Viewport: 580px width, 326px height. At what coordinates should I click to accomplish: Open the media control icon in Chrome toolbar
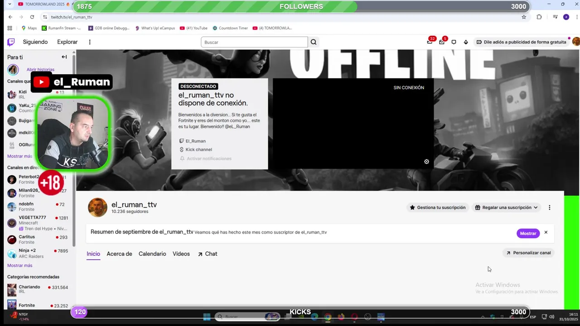coord(555,17)
